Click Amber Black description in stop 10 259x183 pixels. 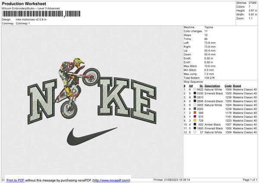tap(212, 125)
